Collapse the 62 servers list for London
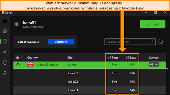Image resolution: width=170 pixels, height=95 pixels. point(154,65)
